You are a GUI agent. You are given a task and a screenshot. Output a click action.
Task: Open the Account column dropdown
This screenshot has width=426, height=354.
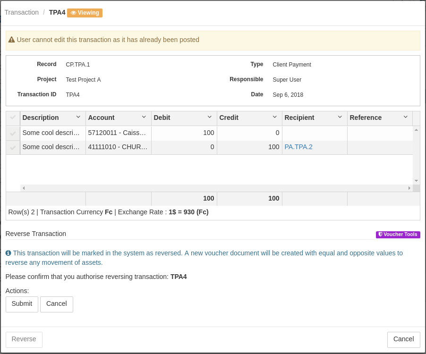coord(145,118)
